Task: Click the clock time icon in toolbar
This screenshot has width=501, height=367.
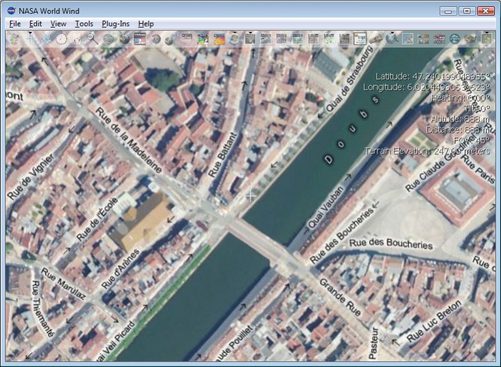Action: pyautogui.click(x=61, y=39)
